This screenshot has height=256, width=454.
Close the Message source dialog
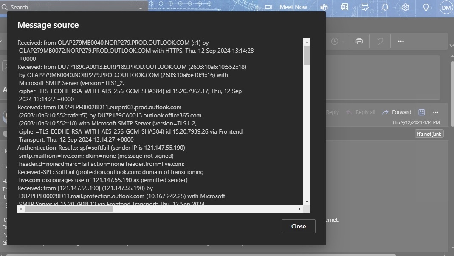[x=298, y=226]
